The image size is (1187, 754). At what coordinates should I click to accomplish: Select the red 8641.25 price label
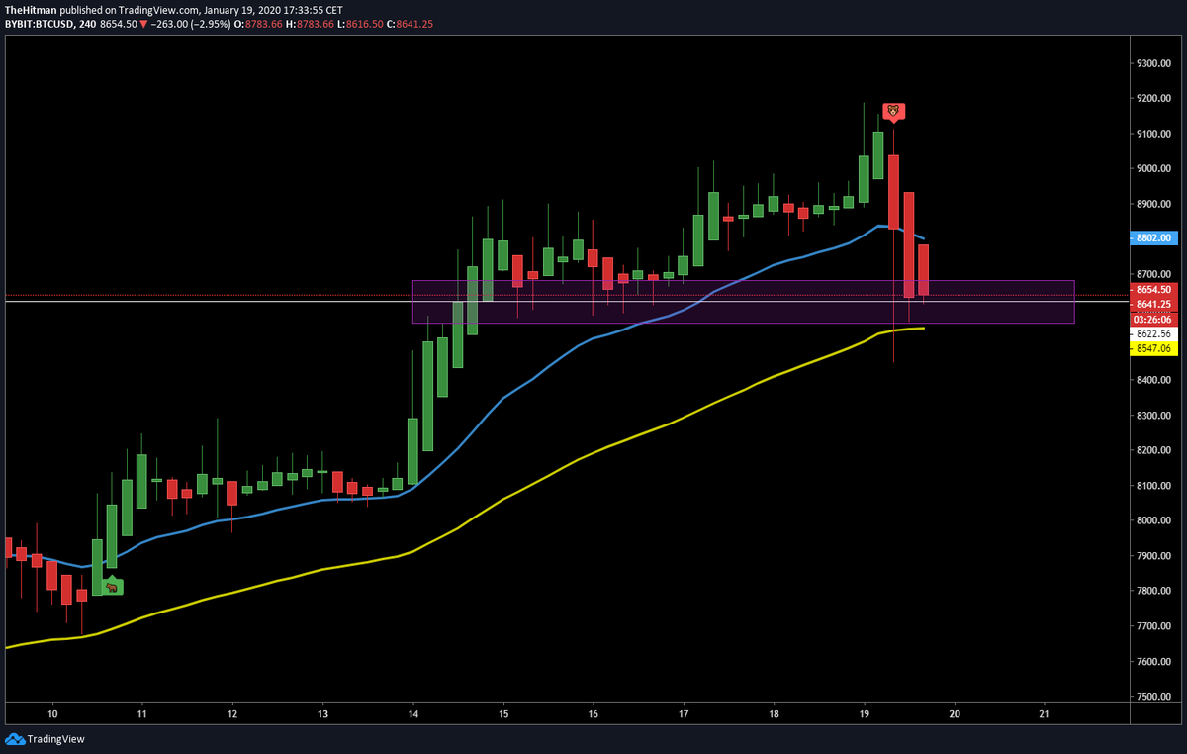(1151, 305)
